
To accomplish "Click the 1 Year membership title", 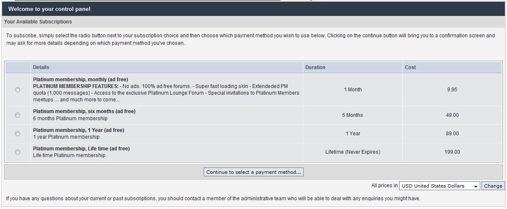I will [79, 130].
